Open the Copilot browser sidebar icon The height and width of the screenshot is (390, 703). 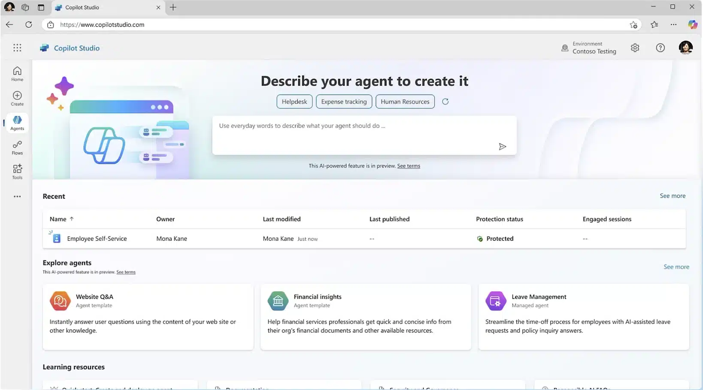click(x=692, y=24)
